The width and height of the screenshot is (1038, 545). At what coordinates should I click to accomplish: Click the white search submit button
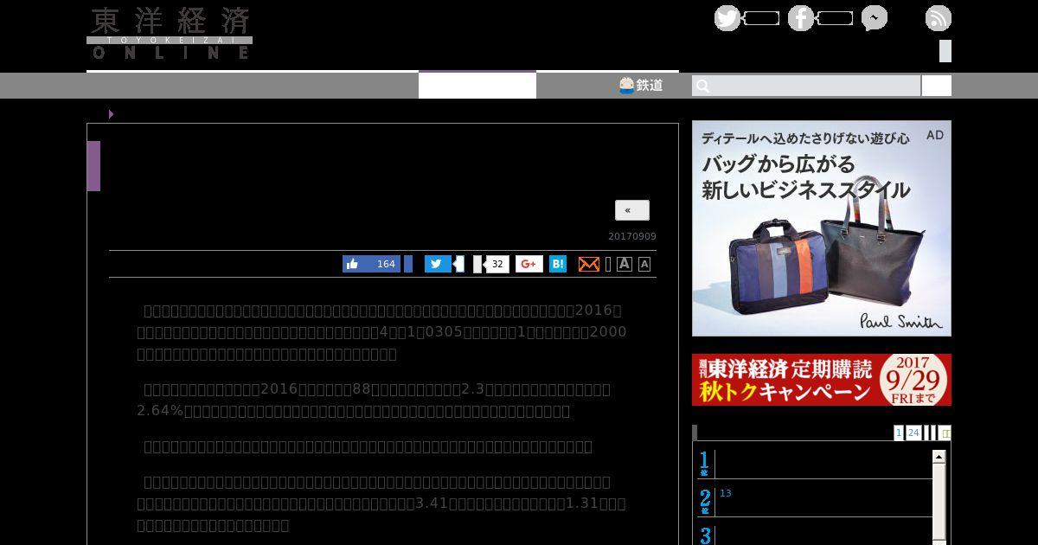pyautogui.click(x=937, y=86)
